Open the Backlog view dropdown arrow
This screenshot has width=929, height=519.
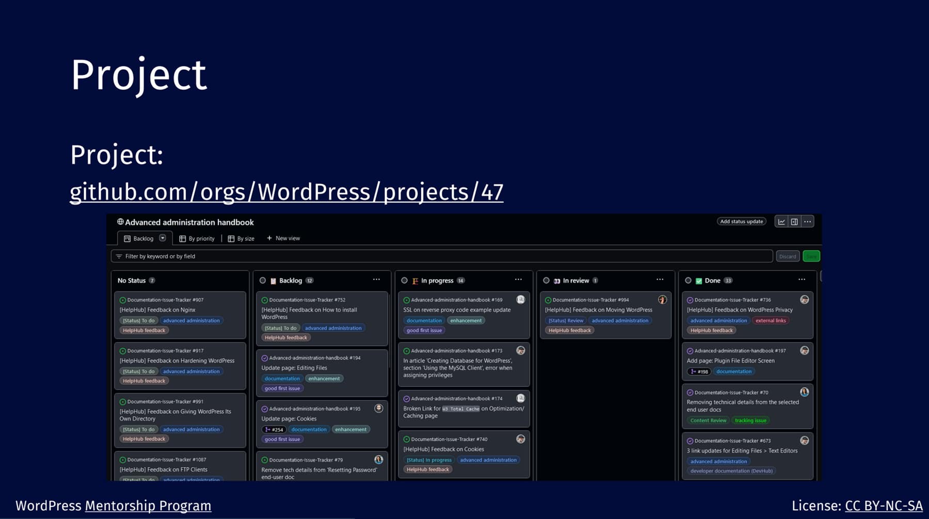pyautogui.click(x=163, y=238)
